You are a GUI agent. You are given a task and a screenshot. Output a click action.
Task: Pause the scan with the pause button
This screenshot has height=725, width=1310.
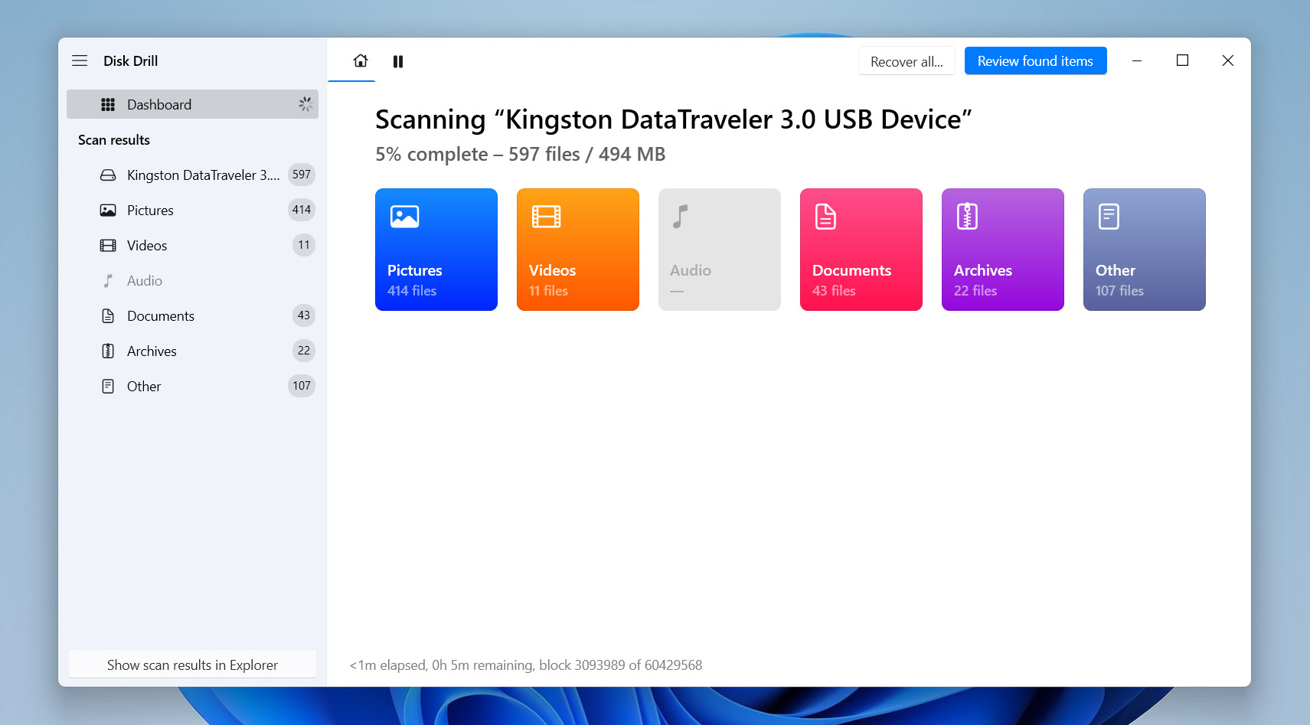pos(398,61)
